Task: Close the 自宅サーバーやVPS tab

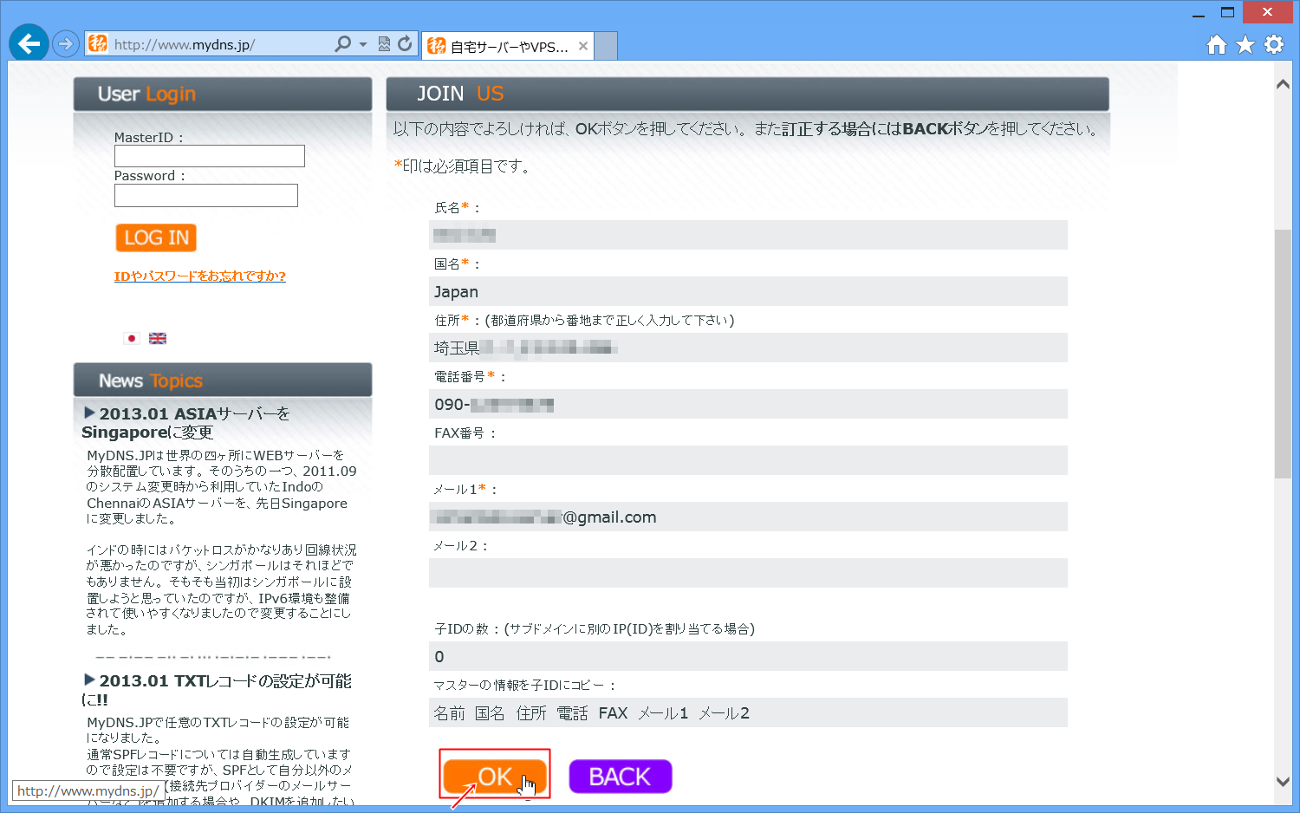Action: (x=583, y=47)
